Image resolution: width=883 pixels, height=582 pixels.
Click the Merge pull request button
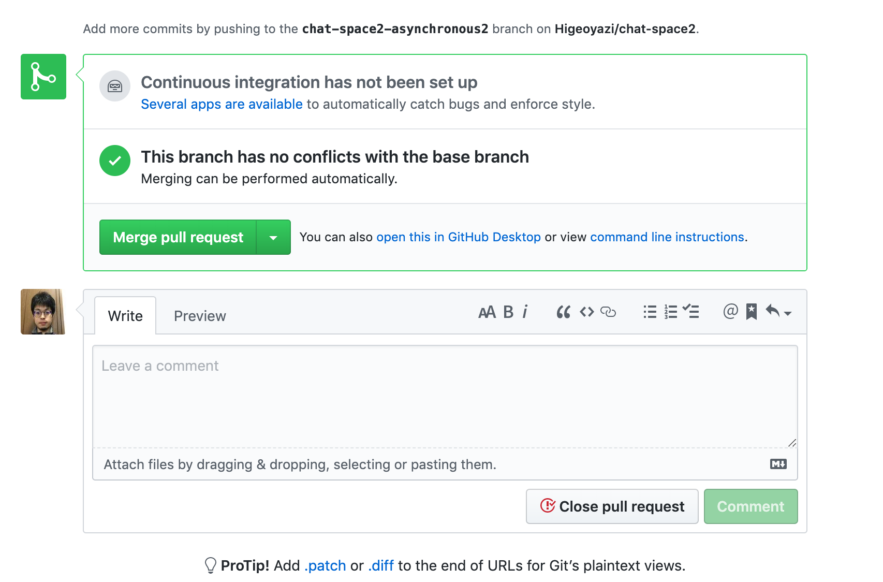(x=178, y=238)
